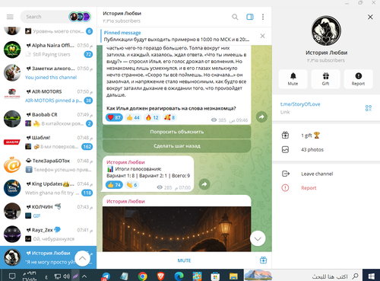Open stories avatars beside search box

[80, 17]
